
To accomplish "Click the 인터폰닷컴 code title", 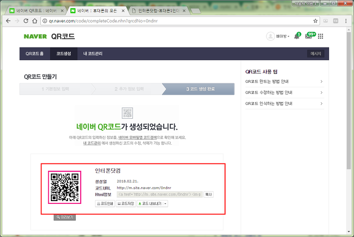I will click(108, 171).
